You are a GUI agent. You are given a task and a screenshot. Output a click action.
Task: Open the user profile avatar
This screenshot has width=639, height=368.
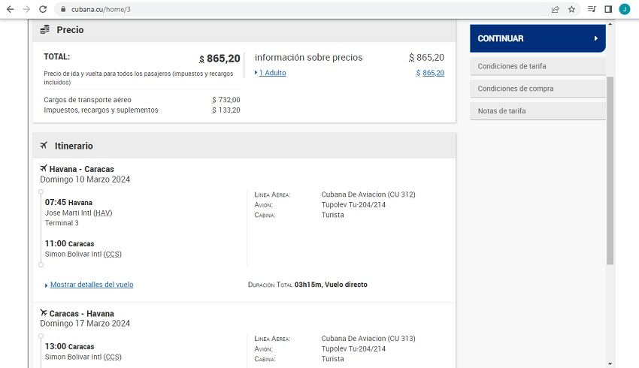tap(625, 9)
